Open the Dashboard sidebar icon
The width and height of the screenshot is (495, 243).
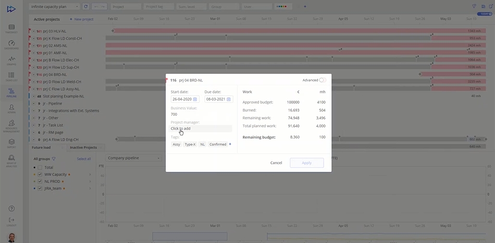coord(11,45)
